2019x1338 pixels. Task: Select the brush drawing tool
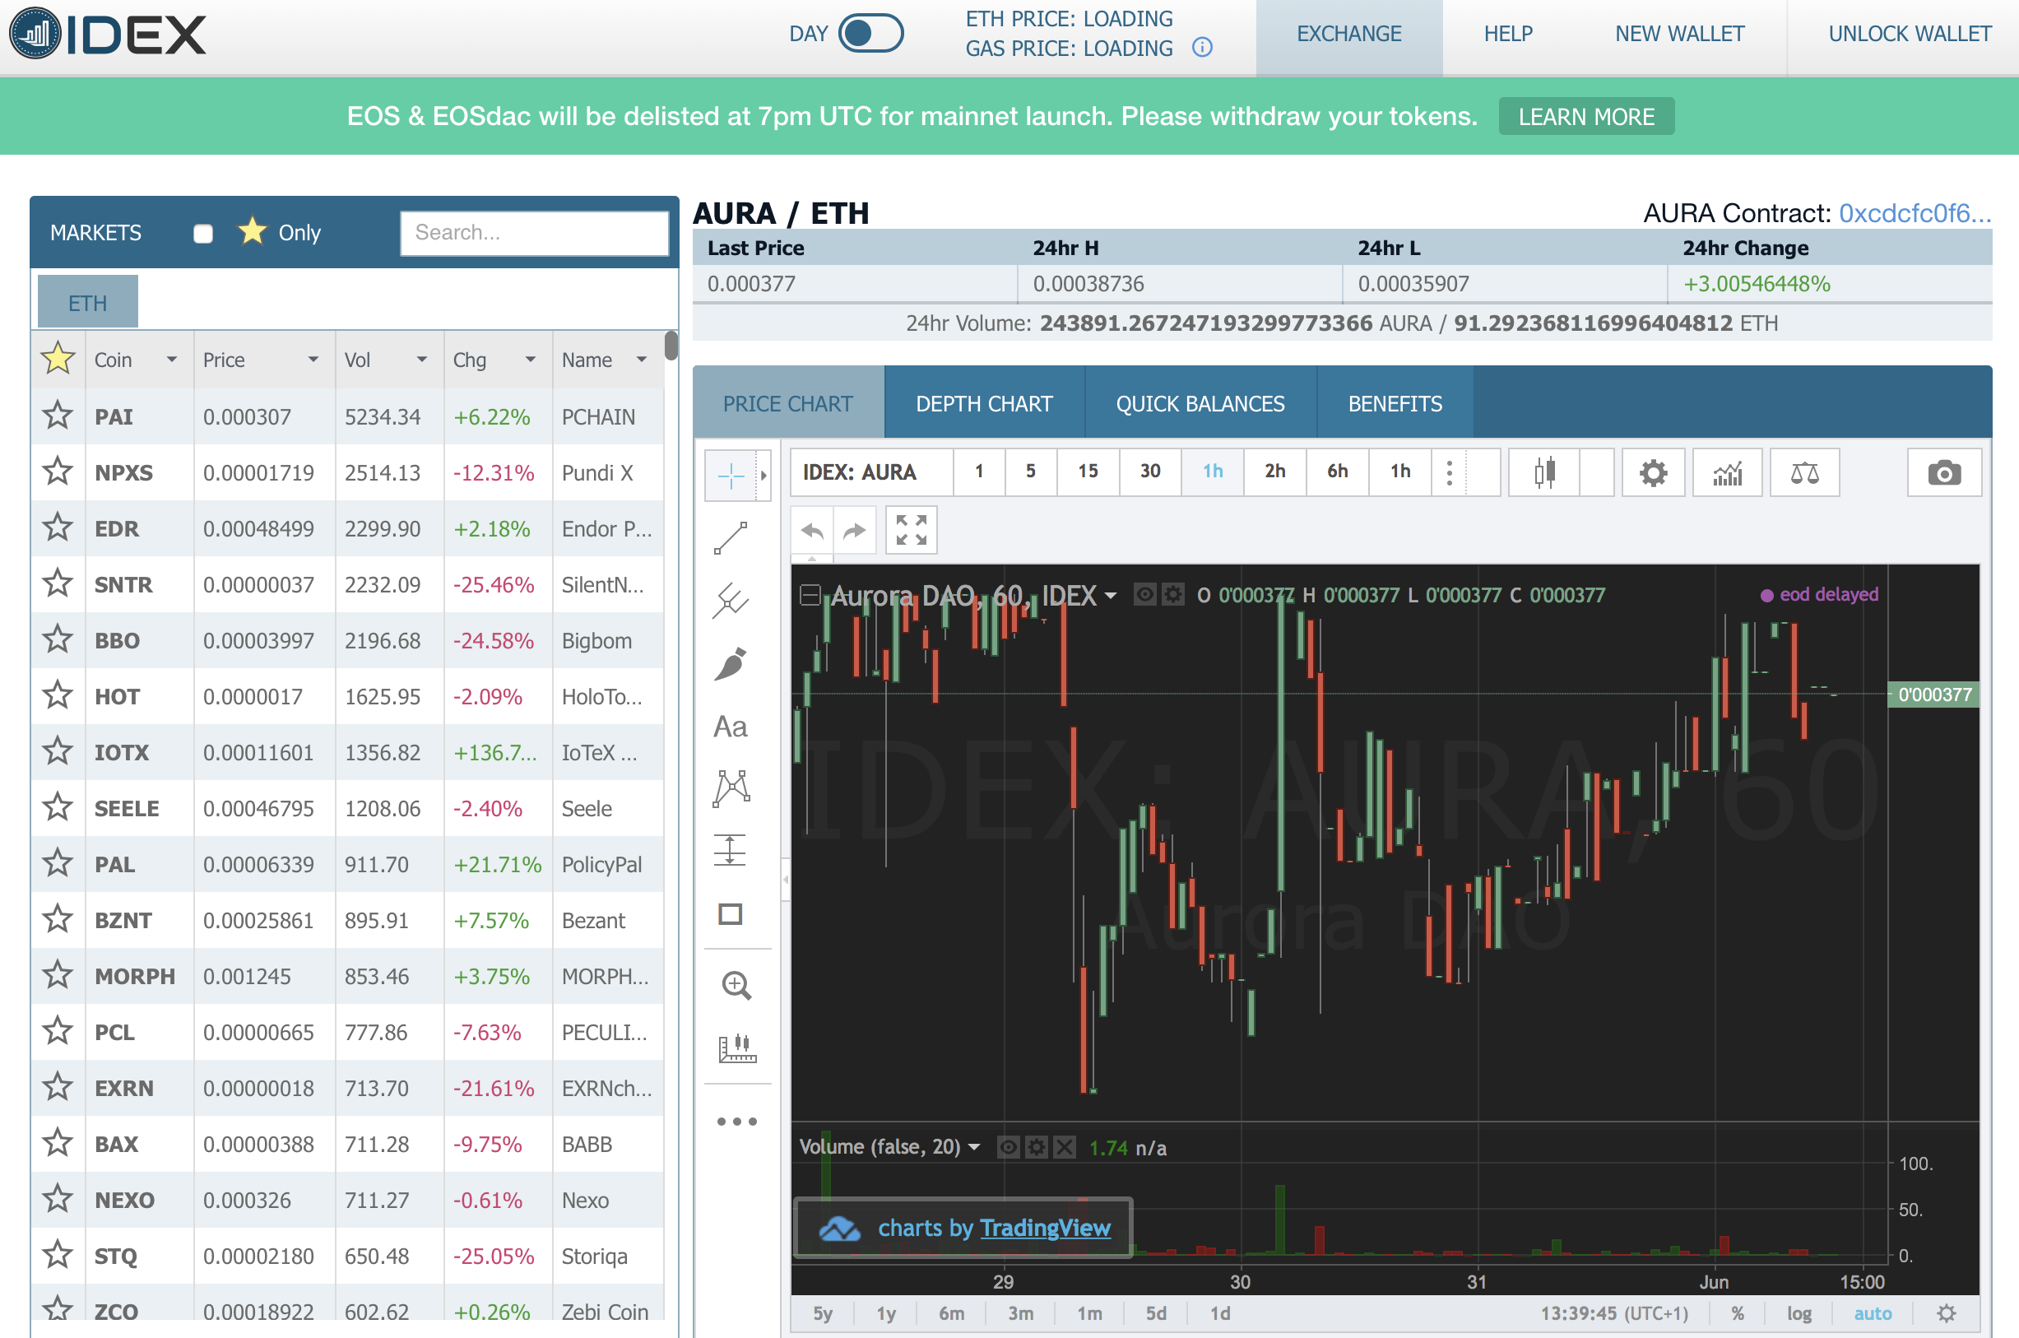(x=731, y=664)
